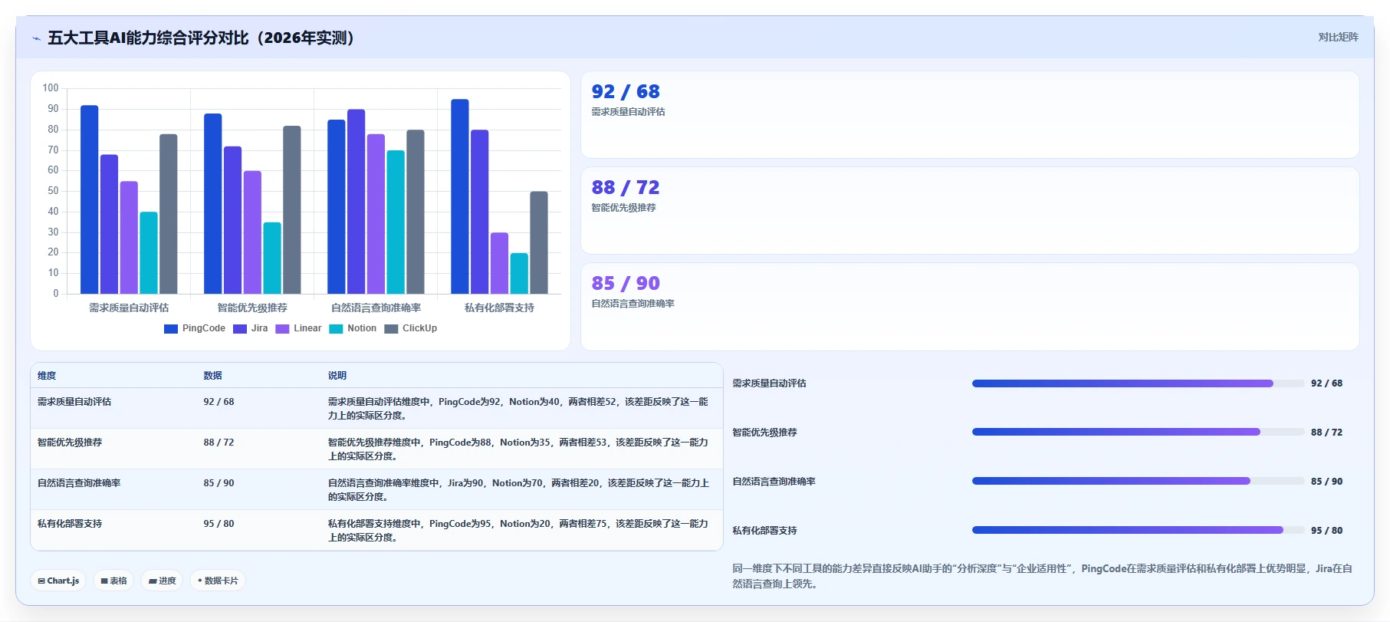
Task: Select the 92 / 68 需求质量自动评估 stat card
Action: pyautogui.click(x=970, y=115)
